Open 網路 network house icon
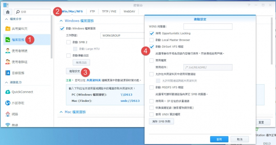Viewport: 276px width, 145px height. pos(8,114)
